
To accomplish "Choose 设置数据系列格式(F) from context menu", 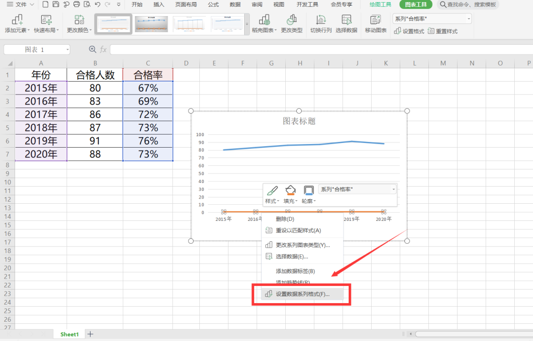I will click(x=302, y=294).
